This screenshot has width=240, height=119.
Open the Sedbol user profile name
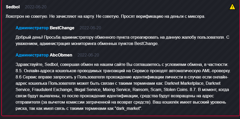coord(13,7)
